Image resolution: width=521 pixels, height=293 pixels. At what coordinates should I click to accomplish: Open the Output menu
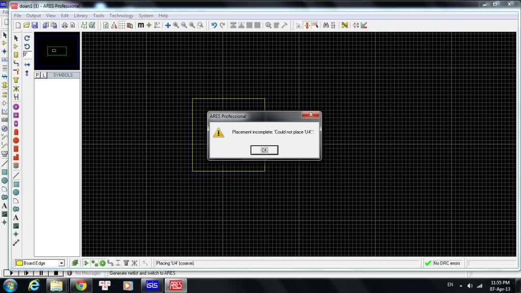pyautogui.click(x=33, y=16)
